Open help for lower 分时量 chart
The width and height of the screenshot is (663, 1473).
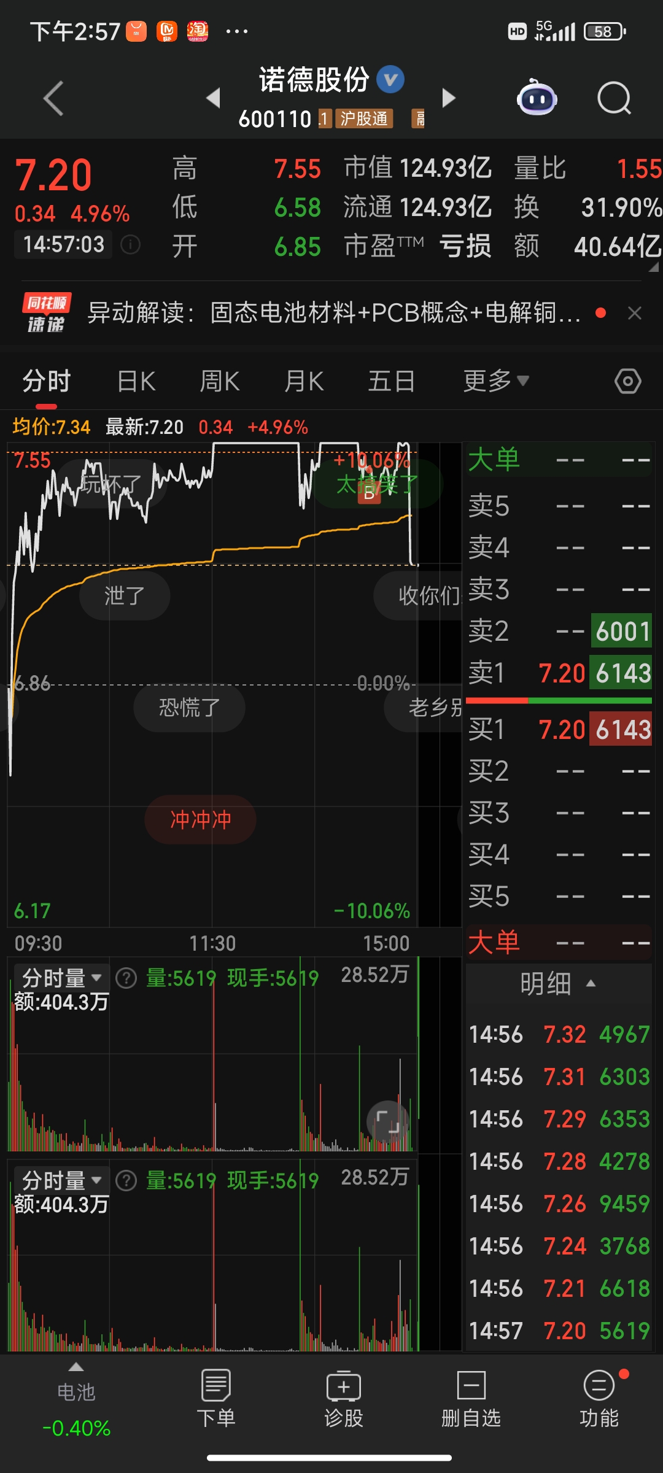pyautogui.click(x=126, y=1180)
